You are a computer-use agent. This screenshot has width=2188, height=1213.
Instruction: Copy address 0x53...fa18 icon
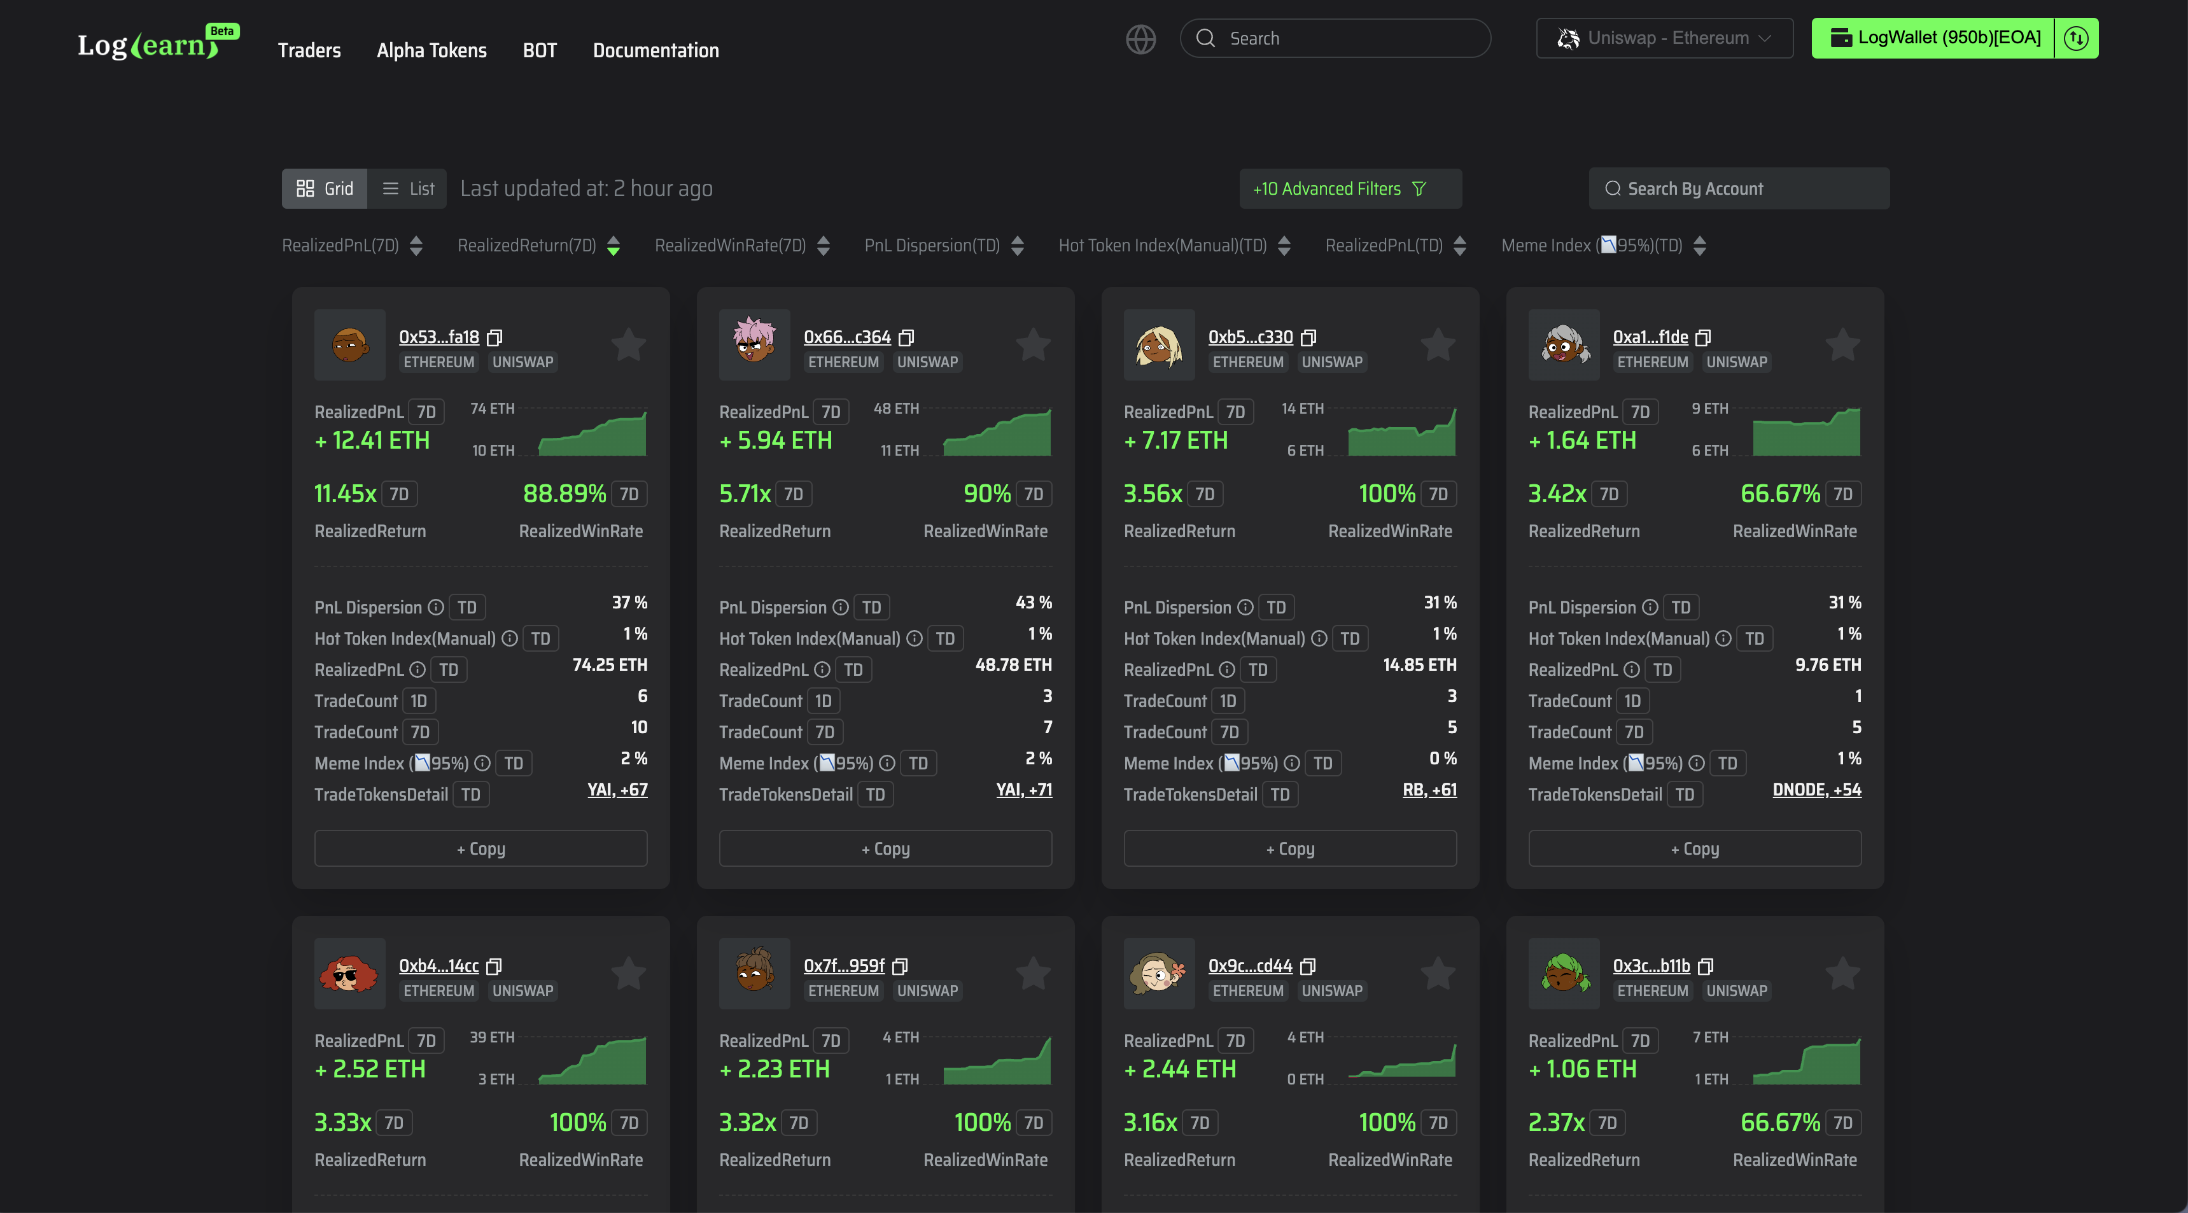tap(494, 337)
